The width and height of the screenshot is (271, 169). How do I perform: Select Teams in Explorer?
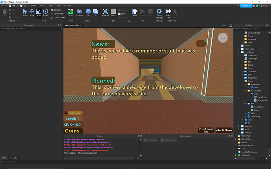[242, 142]
